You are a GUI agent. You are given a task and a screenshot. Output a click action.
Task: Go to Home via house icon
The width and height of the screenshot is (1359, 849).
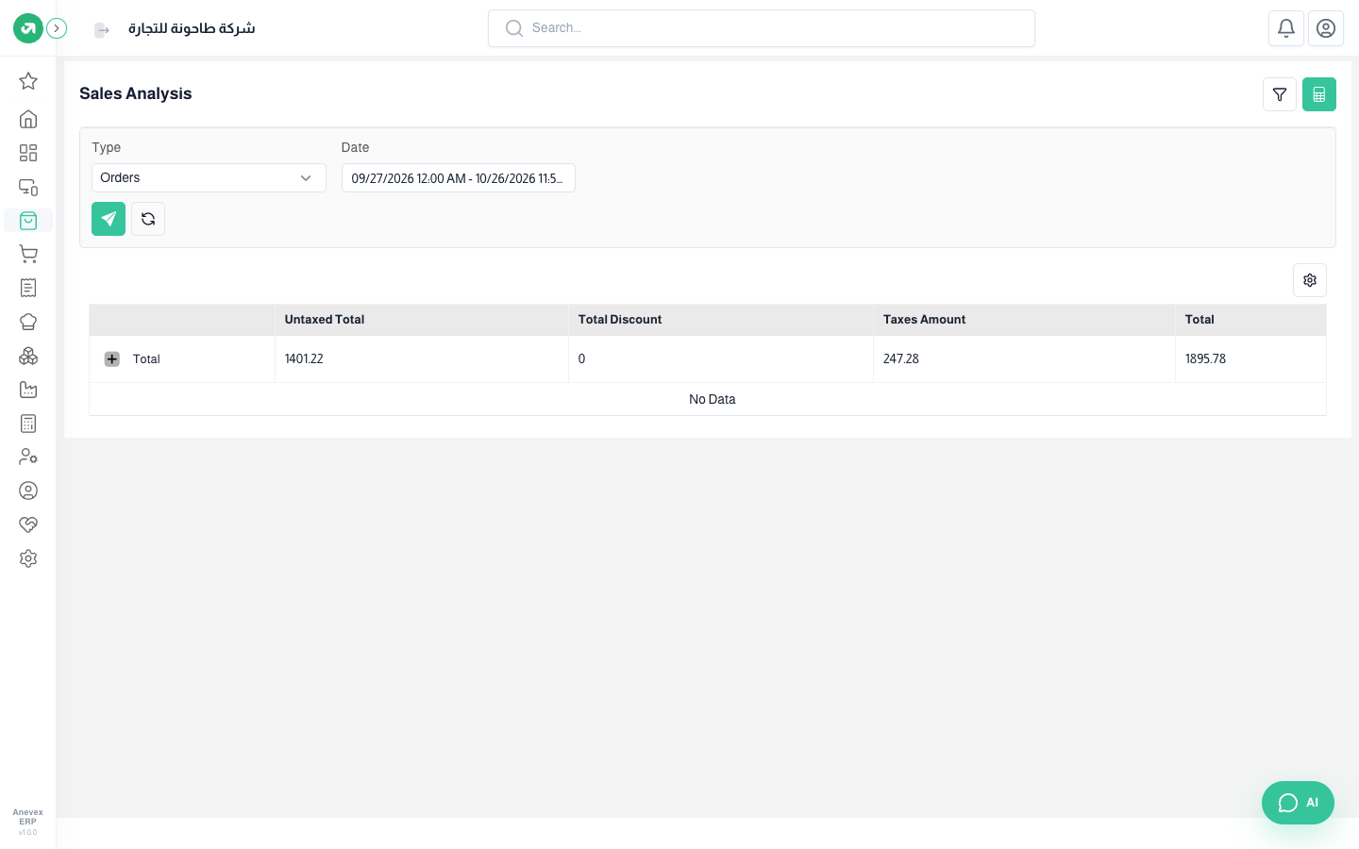(x=28, y=119)
